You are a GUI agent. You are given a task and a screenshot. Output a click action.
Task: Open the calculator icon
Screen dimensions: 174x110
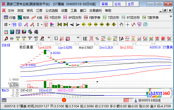point(12,32)
